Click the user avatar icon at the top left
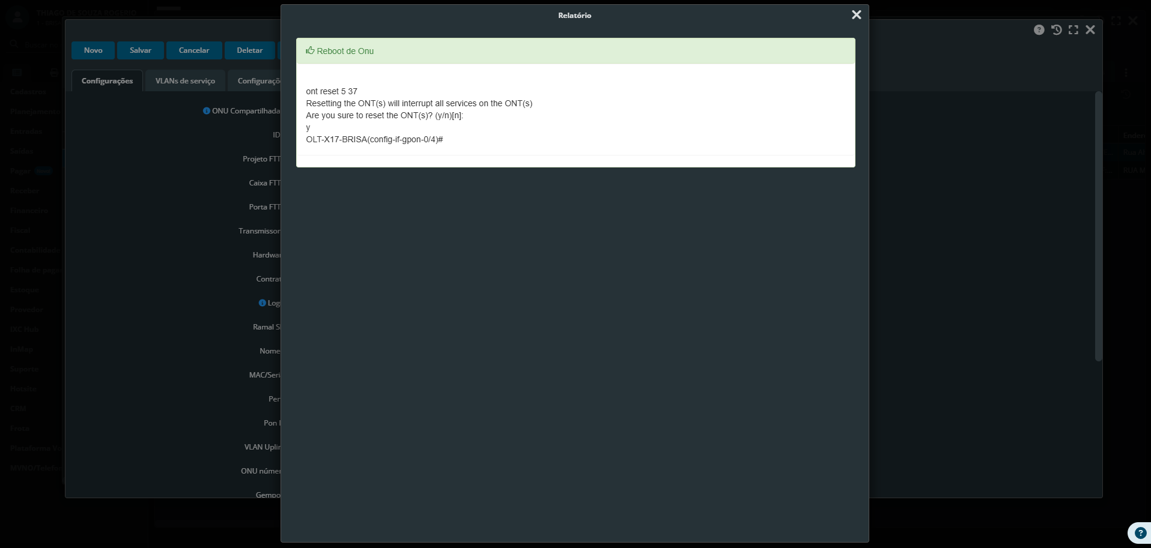Viewport: 1151px width, 548px height. coord(18,17)
